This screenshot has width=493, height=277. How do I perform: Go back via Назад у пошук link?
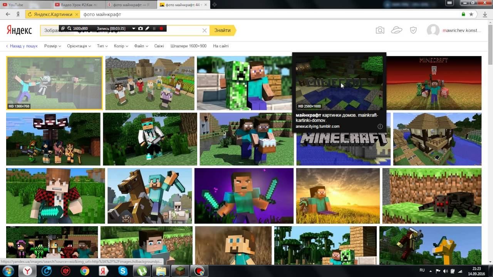tap(22, 46)
